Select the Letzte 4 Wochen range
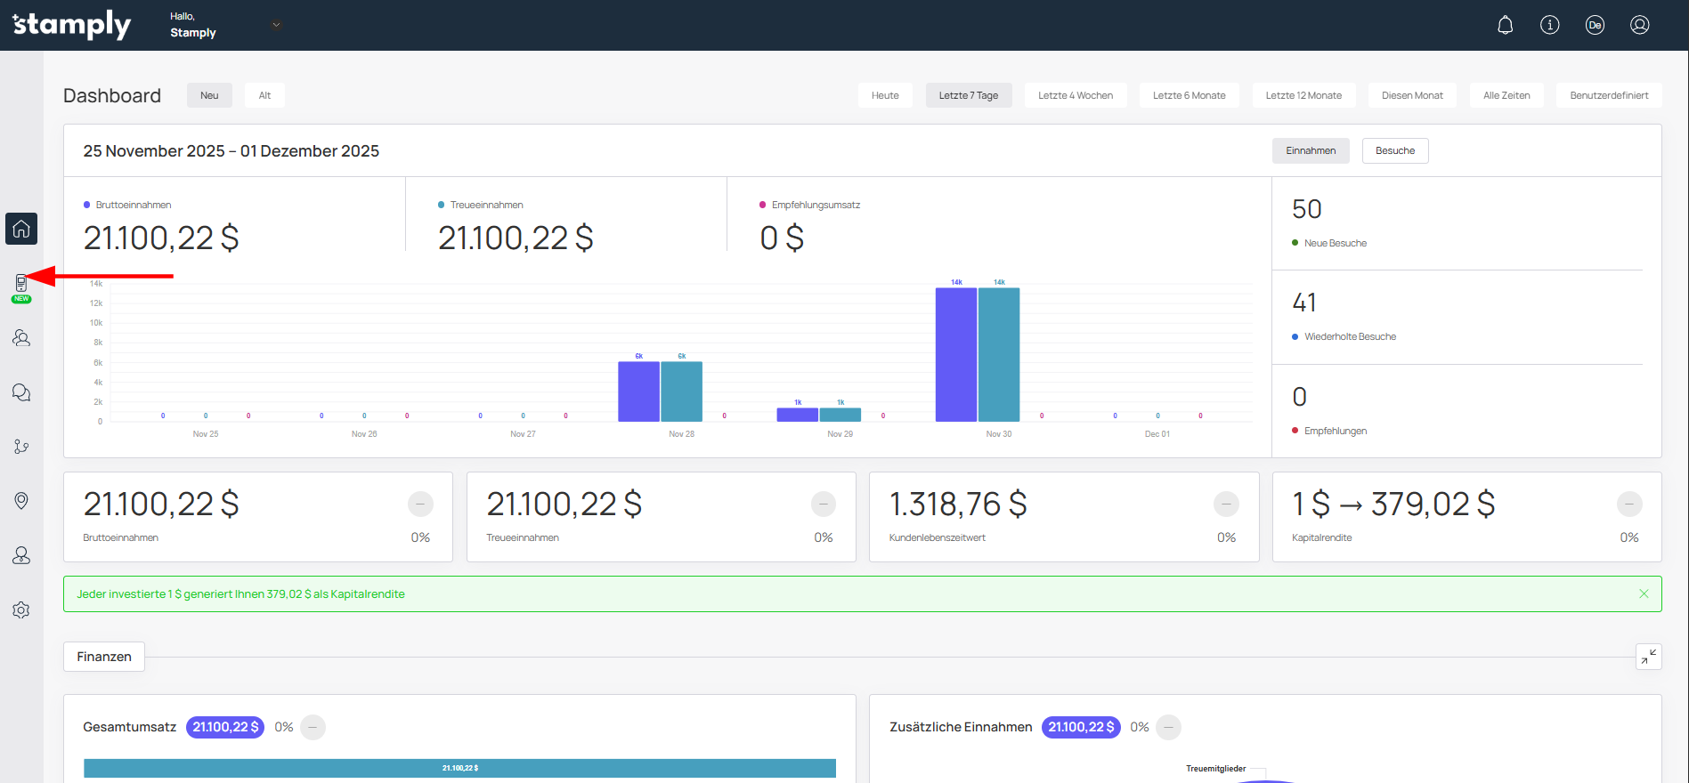1689x783 pixels. coord(1075,95)
